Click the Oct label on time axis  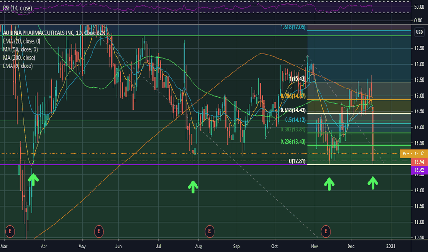click(x=275, y=247)
